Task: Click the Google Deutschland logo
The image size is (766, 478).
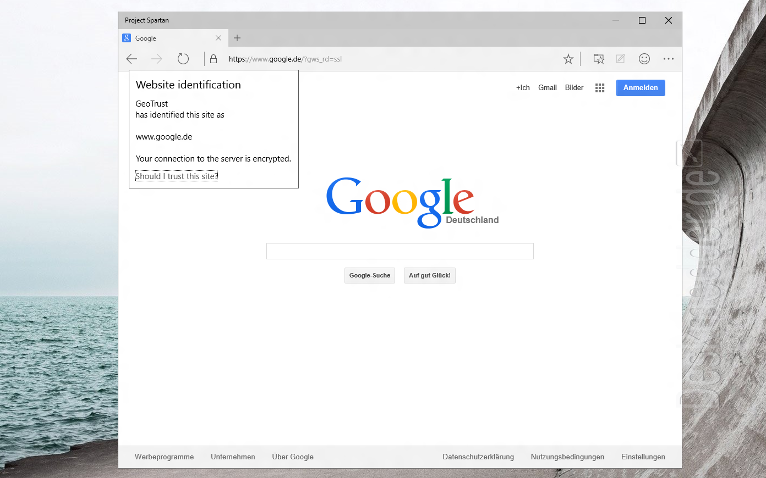Action: click(412, 203)
